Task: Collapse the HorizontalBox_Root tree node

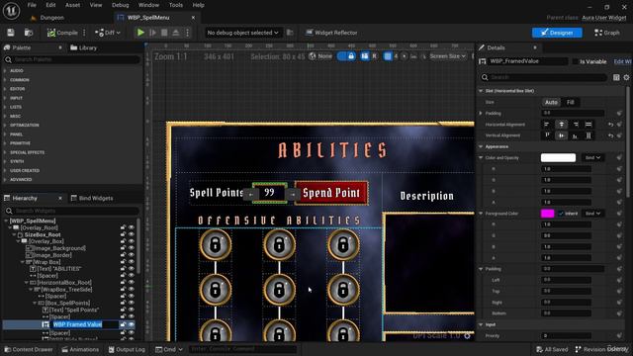Action: click(27, 283)
